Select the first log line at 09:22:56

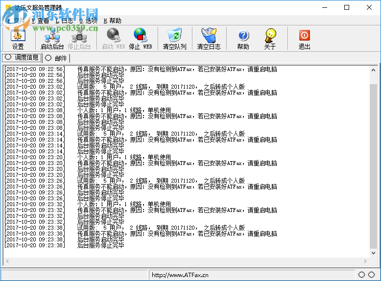coord(141,69)
